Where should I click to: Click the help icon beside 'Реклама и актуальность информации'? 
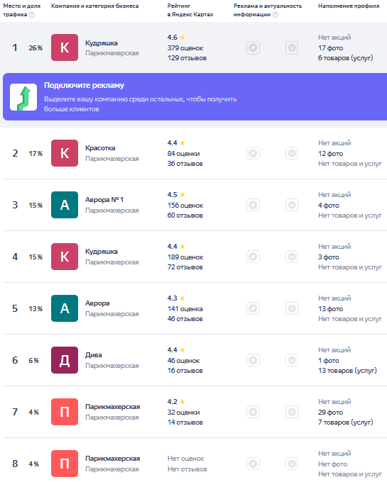pos(276,15)
